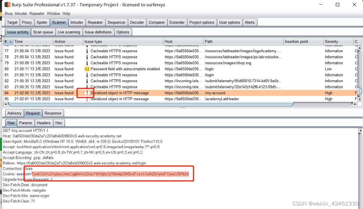Select row 84 Serialized object /my-account
Screen dimensions: 363x209
click(x=180, y=93)
